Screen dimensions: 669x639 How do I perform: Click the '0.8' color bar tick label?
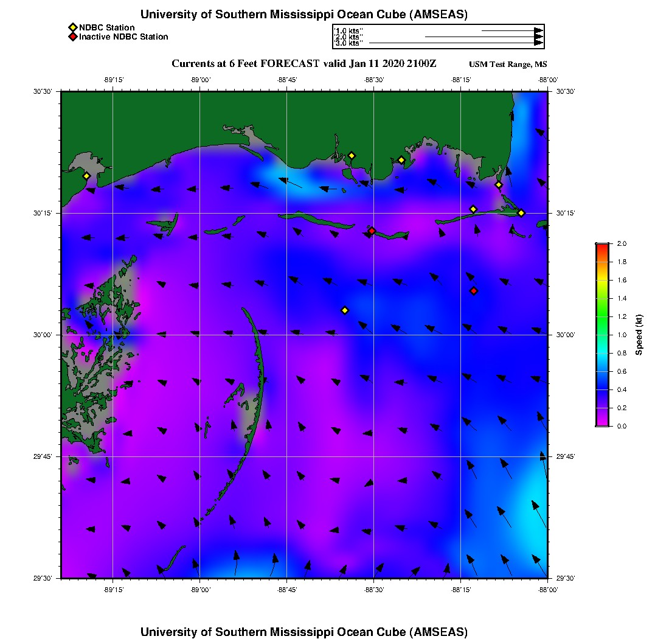pyautogui.click(x=622, y=353)
